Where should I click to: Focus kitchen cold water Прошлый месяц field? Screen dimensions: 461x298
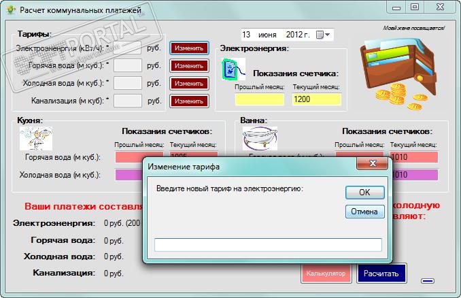click(129, 175)
